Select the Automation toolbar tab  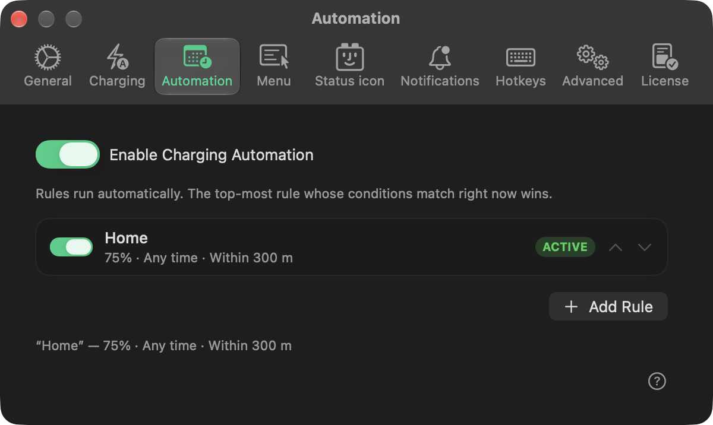(197, 66)
